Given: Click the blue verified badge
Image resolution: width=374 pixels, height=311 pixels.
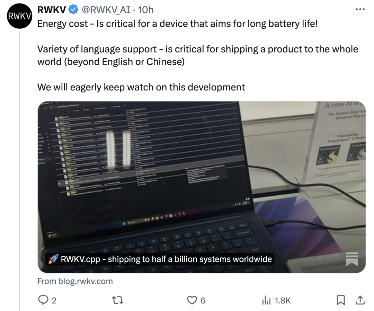Looking at the screenshot, I should (x=73, y=10).
